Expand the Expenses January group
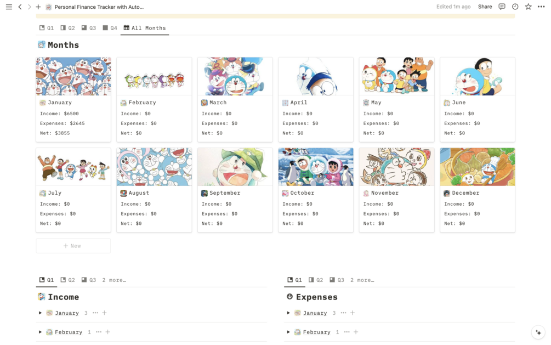 click(x=288, y=313)
